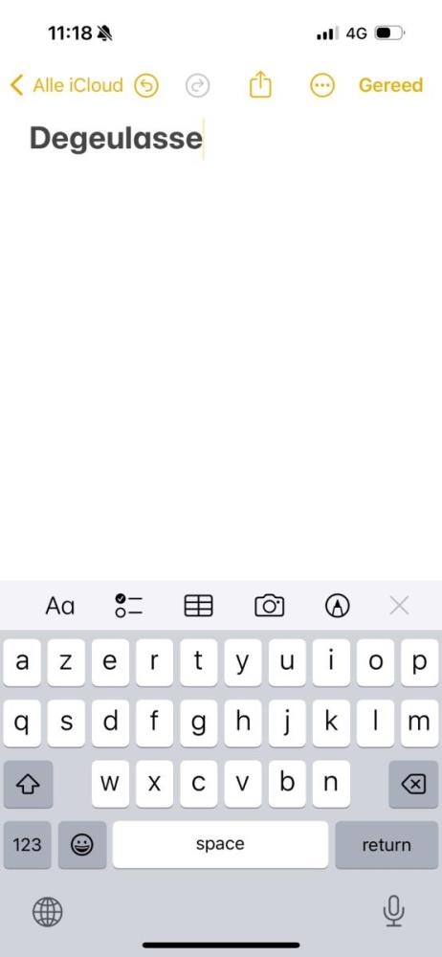Go back to Alle iCloud folder
Viewport: 442px width, 957px height.
67,85
